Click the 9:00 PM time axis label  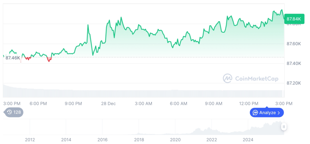tap(74, 103)
